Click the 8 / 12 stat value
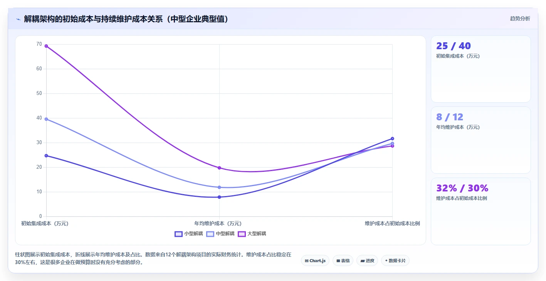Screen dimensions: 546x281 [x=449, y=117]
